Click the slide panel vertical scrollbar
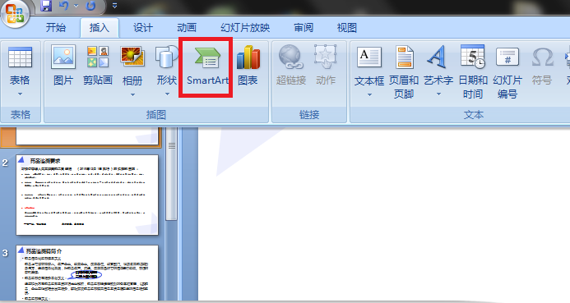 [172, 174]
